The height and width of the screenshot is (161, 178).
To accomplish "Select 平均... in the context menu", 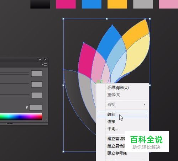I will click(x=113, y=129).
